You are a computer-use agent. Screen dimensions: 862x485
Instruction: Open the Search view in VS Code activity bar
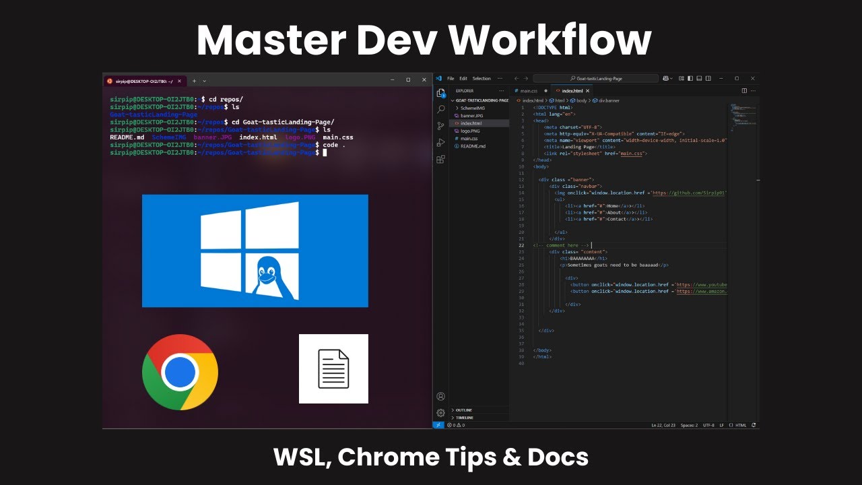click(440, 109)
